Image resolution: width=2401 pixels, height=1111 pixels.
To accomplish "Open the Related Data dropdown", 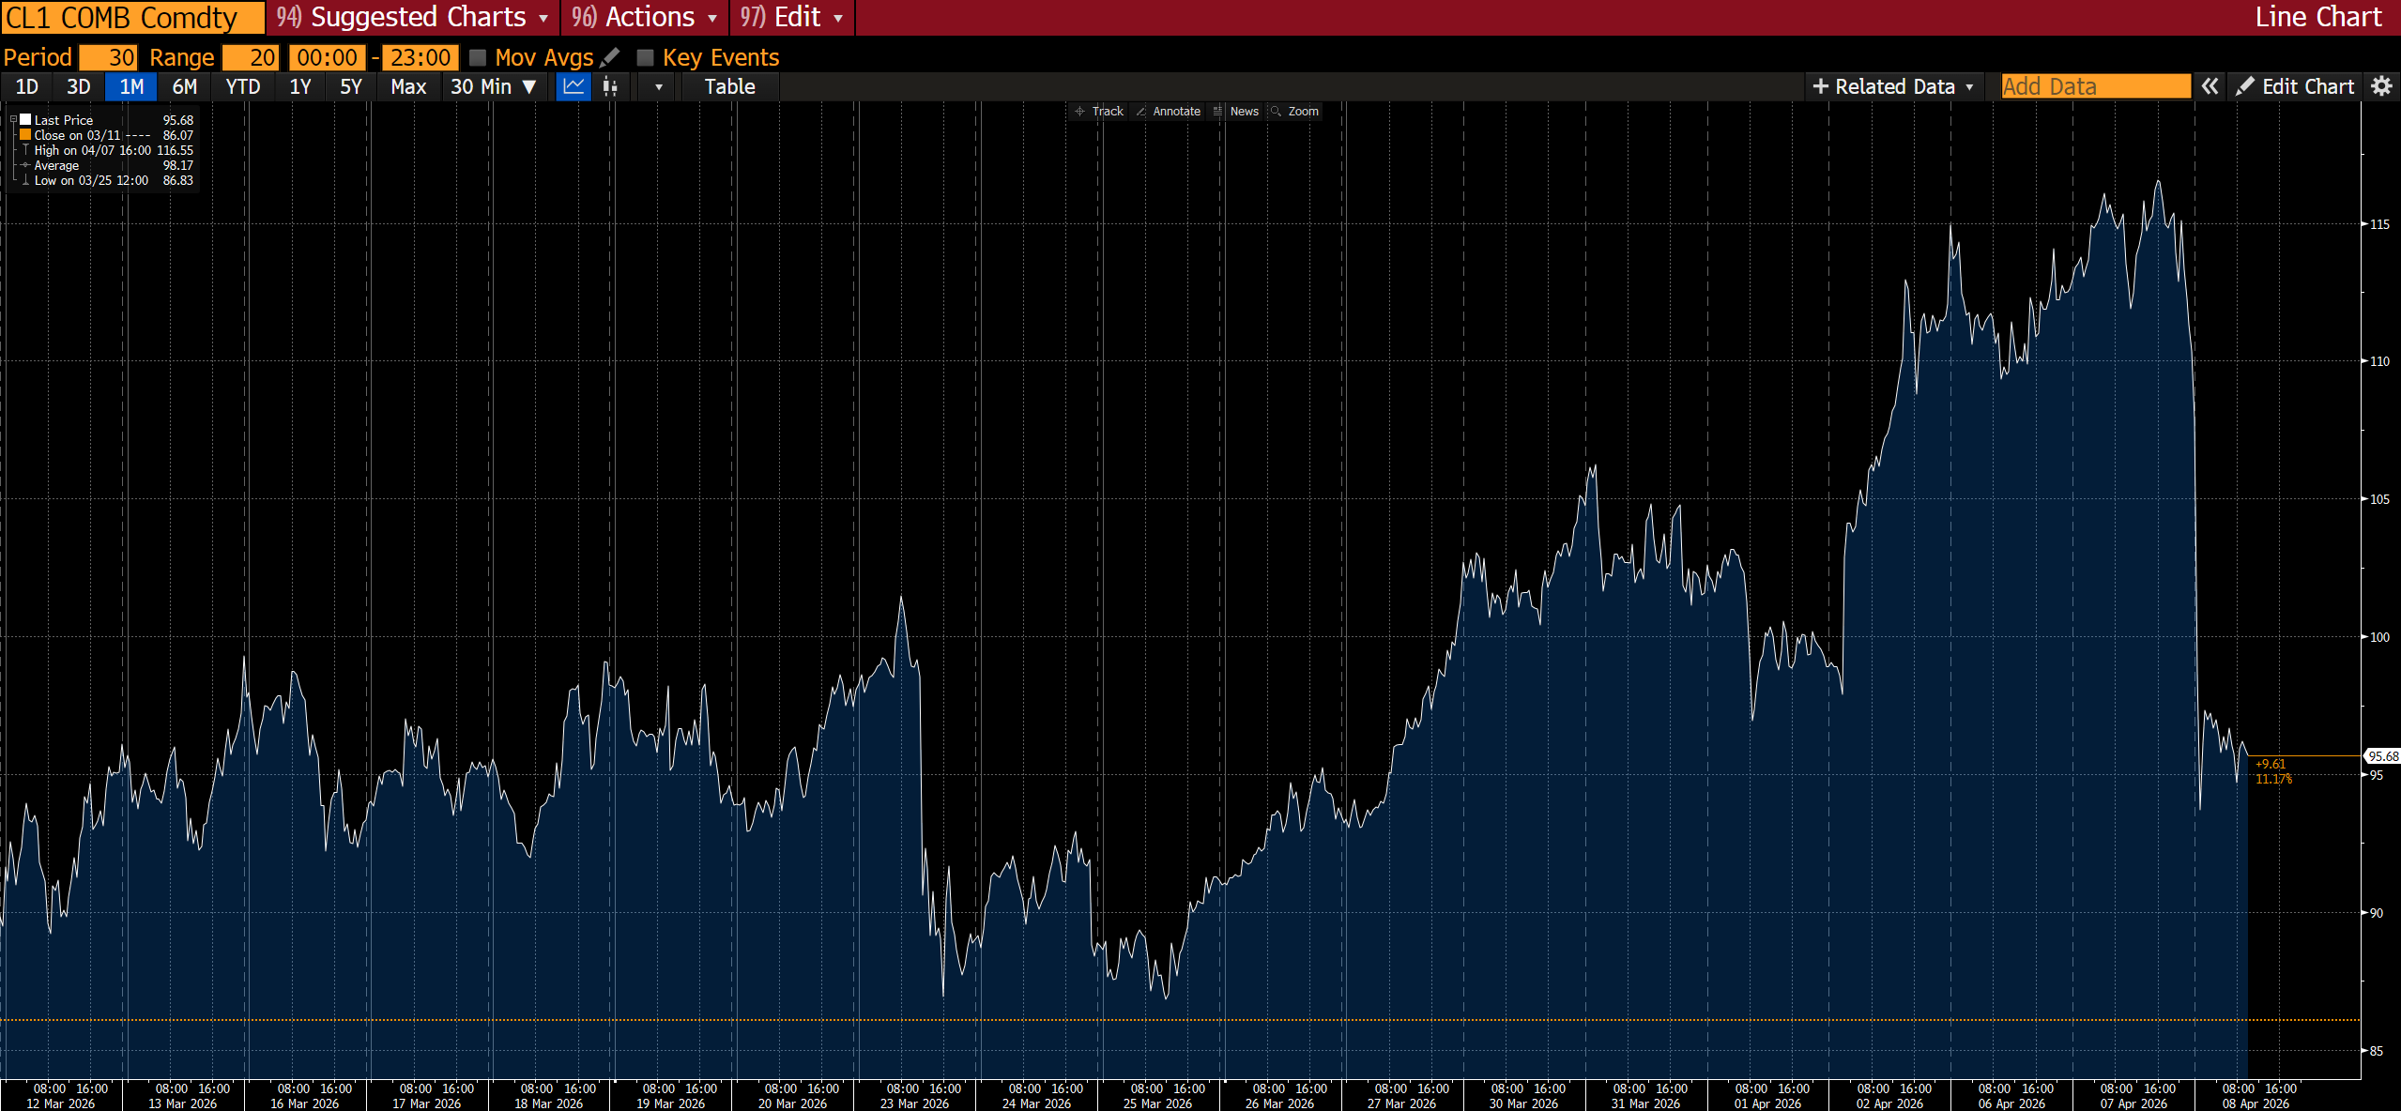I will (1893, 86).
